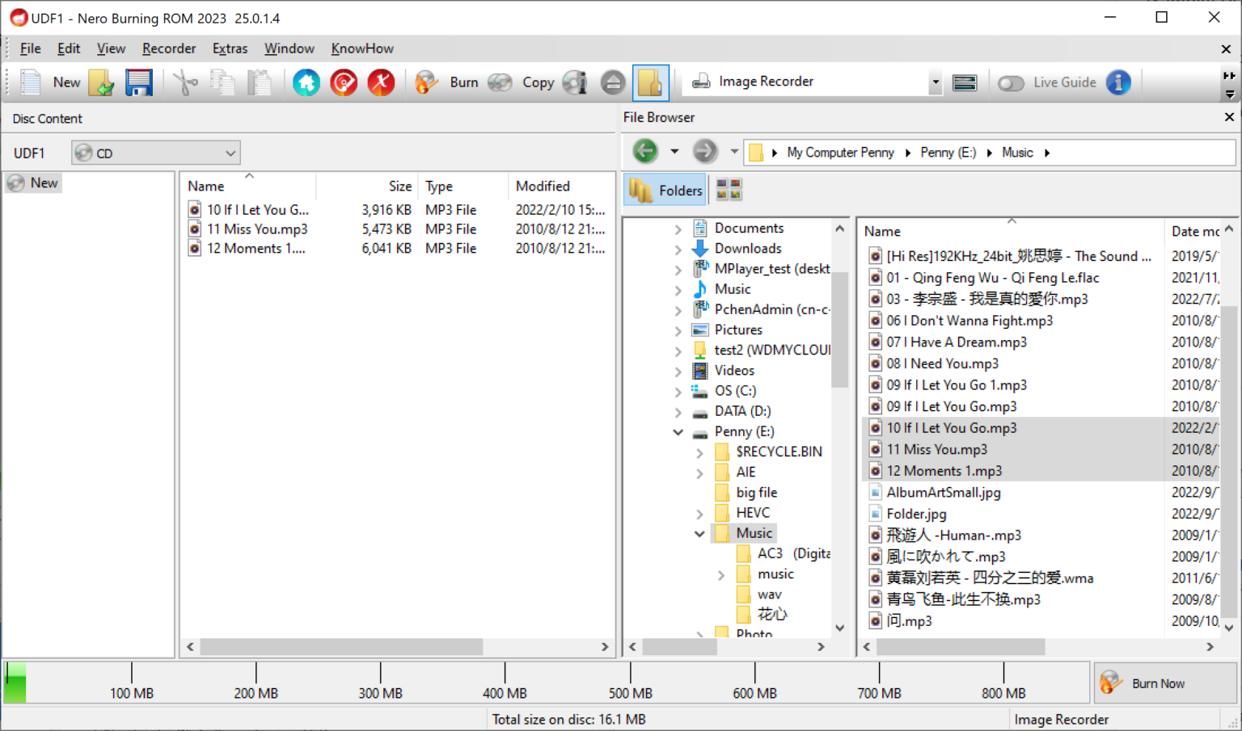Image resolution: width=1242 pixels, height=731 pixels.
Task: Click the Burn Now flame disc icon
Action: click(x=1111, y=683)
